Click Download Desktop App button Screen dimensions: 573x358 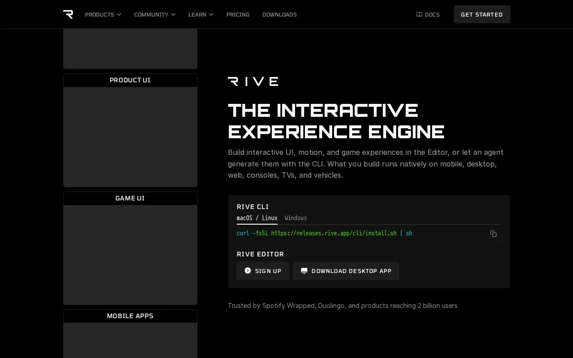click(x=346, y=271)
